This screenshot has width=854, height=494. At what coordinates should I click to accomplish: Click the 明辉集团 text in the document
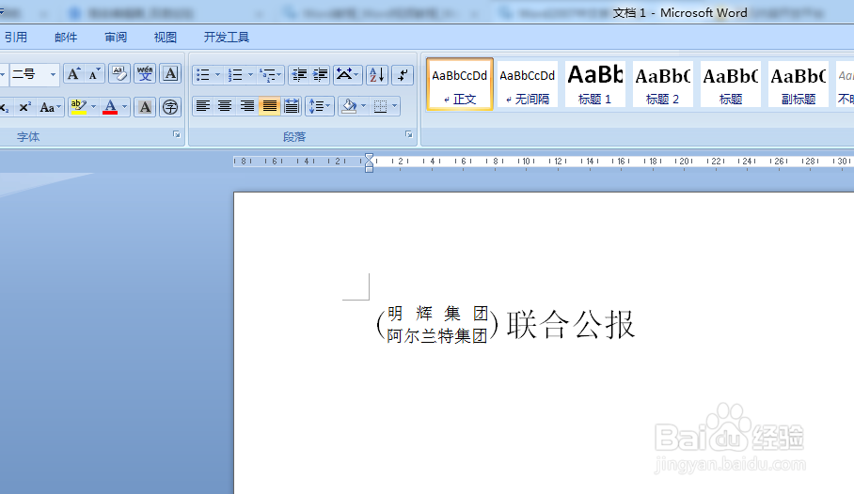[x=437, y=314]
